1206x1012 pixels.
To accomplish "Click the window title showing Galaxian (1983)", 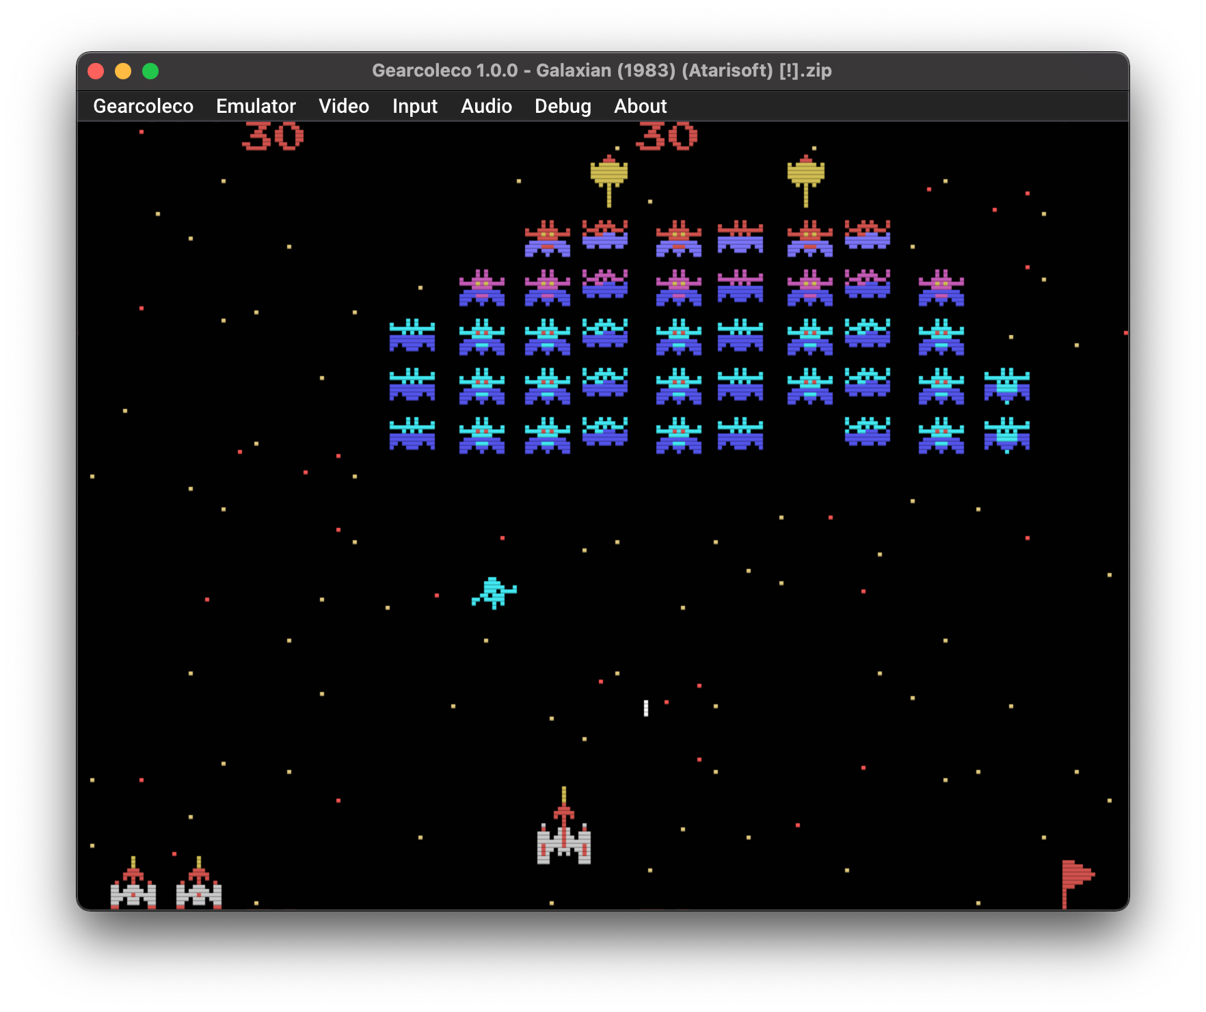I will coord(602,70).
